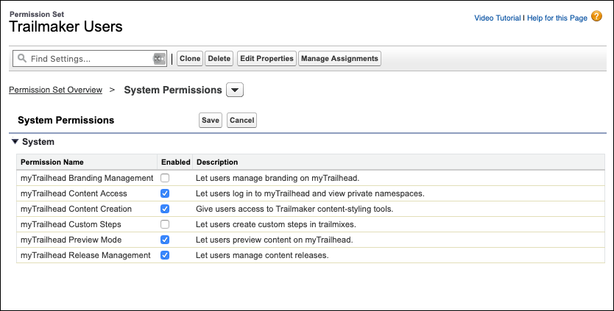The image size is (614, 311).
Task: Click the System Permissions section heading
Action: coord(66,120)
